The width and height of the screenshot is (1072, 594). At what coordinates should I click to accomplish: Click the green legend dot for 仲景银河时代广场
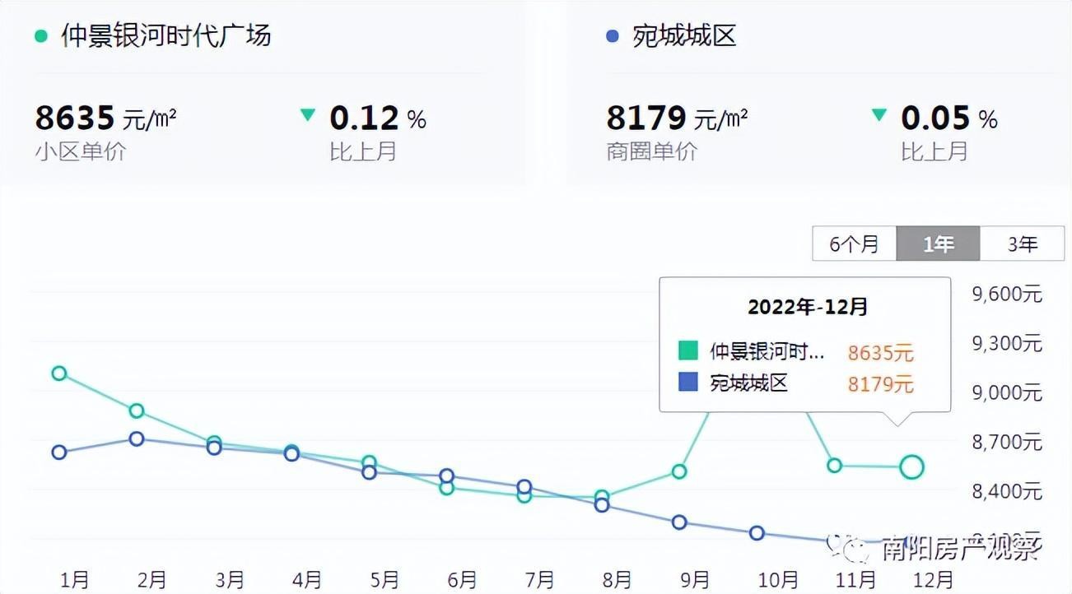[x=40, y=36]
